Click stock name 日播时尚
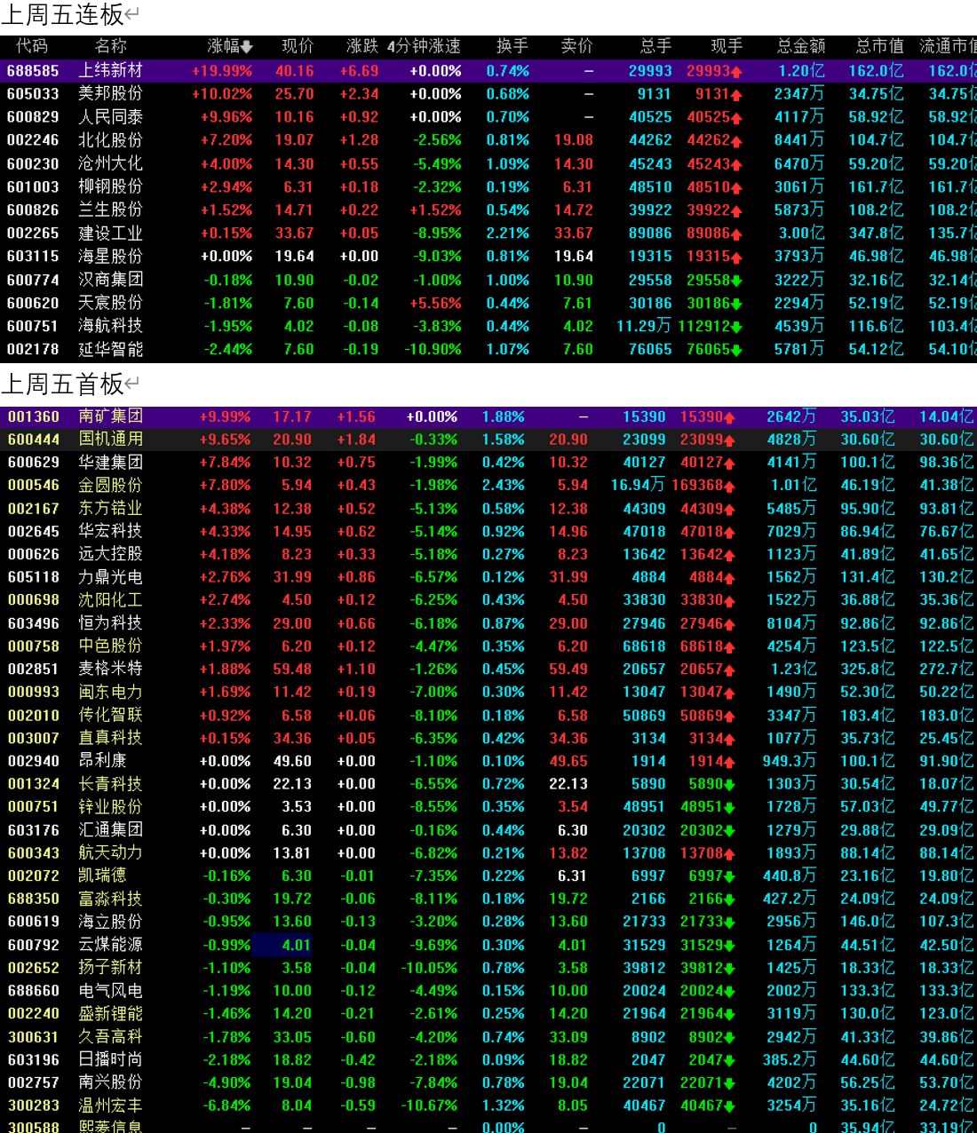 click(110, 1059)
